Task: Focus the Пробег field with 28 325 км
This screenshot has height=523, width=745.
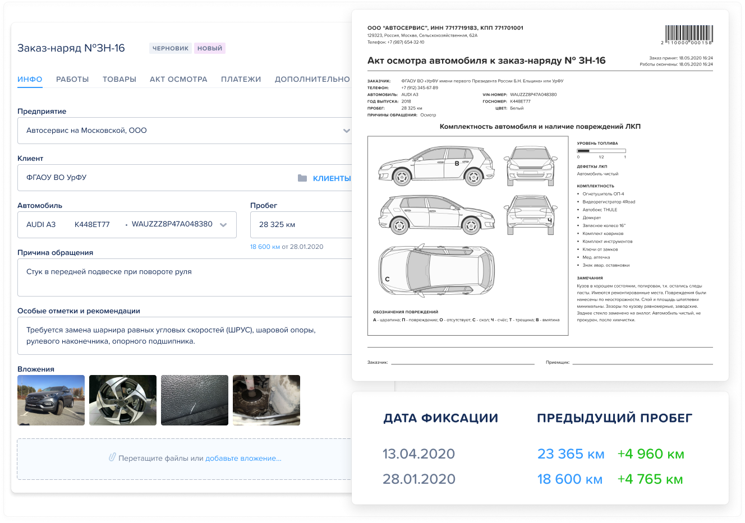Action: pyautogui.click(x=301, y=225)
